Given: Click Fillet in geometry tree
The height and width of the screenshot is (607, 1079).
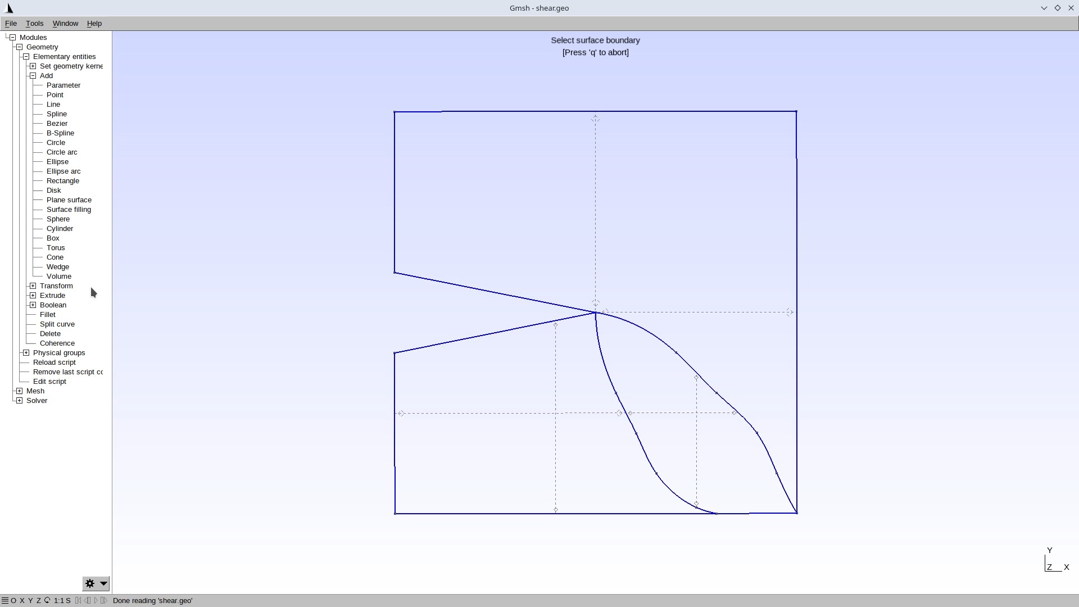Looking at the screenshot, I should coord(48,314).
